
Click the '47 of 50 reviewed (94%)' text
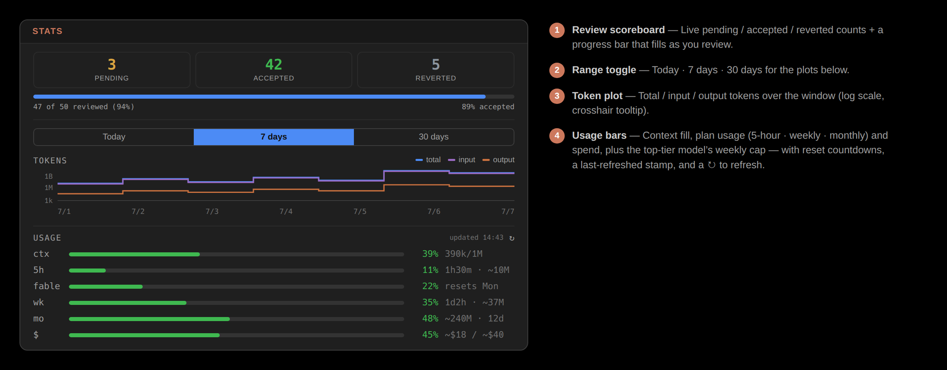(x=84, y=107)
